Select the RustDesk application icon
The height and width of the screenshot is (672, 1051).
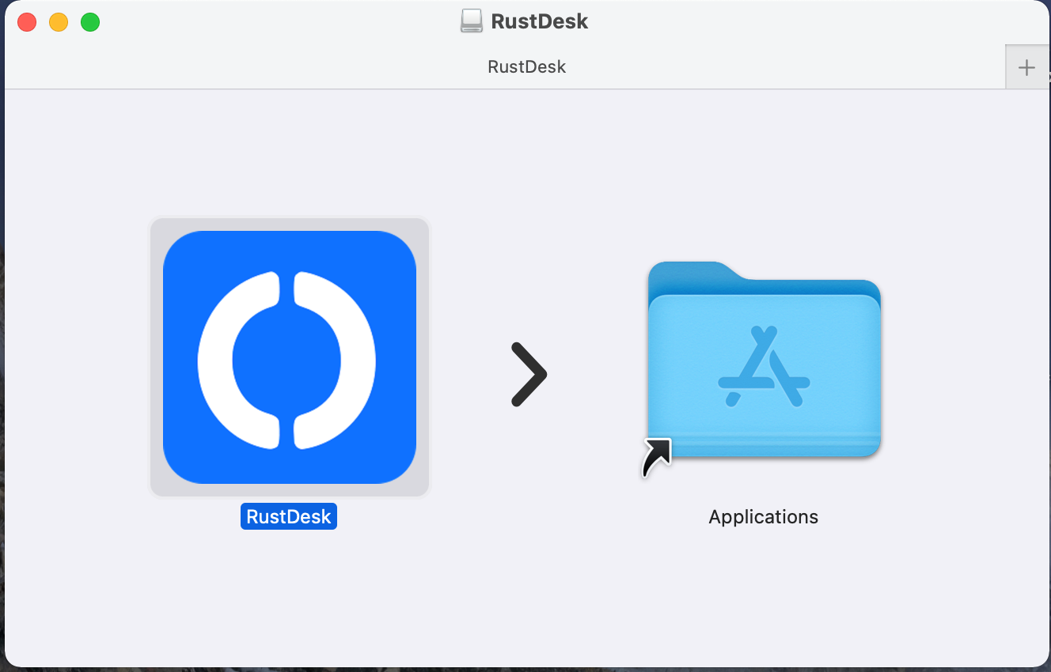(289, 357)
